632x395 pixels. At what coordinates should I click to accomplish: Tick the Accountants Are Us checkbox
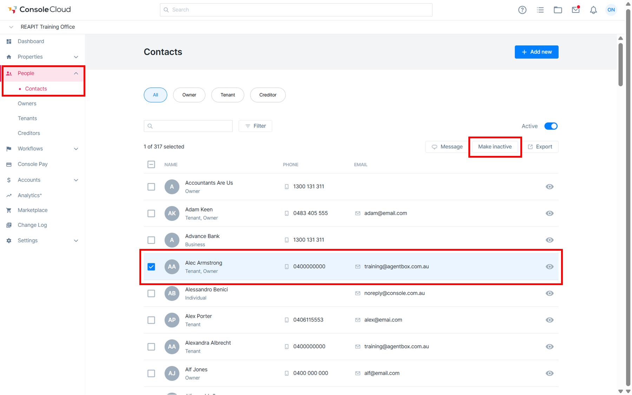(x=151, y=187)
